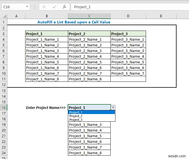
Task: Select cell Project_3_Name_7
Action: [128, 73]
